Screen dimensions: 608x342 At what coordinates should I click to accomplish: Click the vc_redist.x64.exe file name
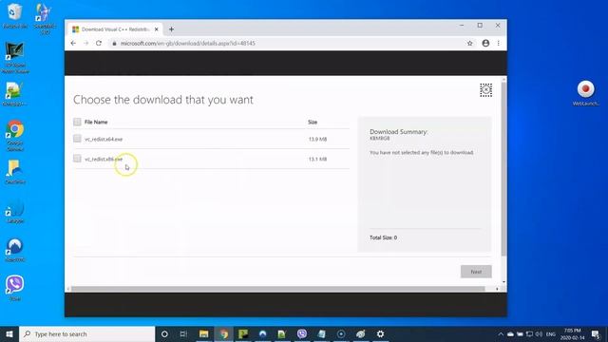pyautogui.click(x=104, y=139)
